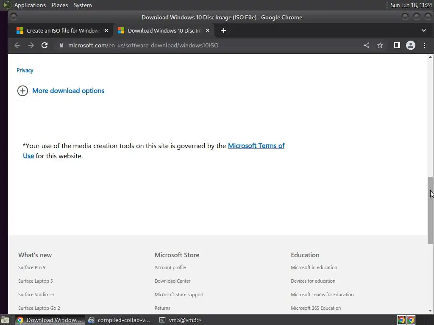Click show desktop icon in bottom panel
The image size is (434, 325).
pos(5,320)
